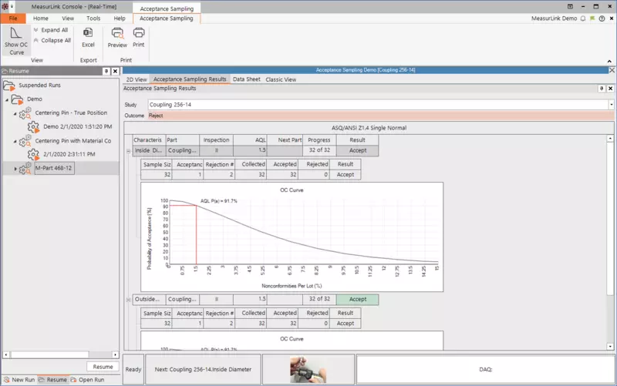The width and height of the screenshot is (617, 386).
Task: Click the ribbon display options icon
Action: pos(570,6)
